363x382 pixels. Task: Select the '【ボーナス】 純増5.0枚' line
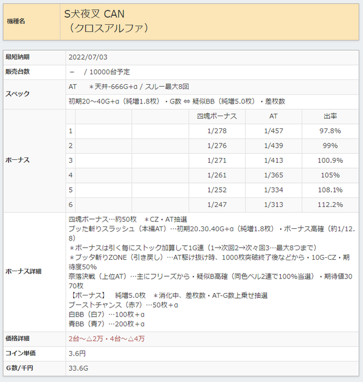point(168,296)
